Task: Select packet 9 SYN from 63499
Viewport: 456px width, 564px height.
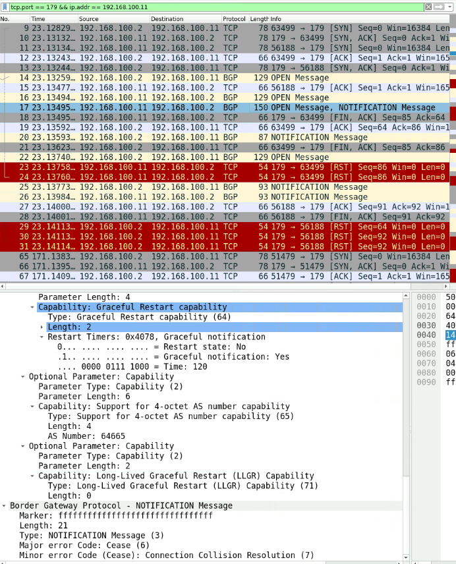Action: (x=225, y=28)
